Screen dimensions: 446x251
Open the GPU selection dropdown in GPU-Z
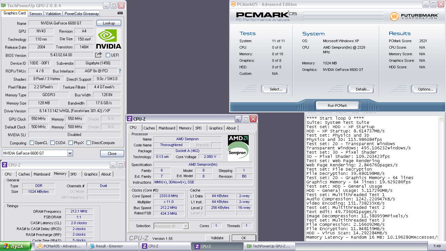point(70,153)
